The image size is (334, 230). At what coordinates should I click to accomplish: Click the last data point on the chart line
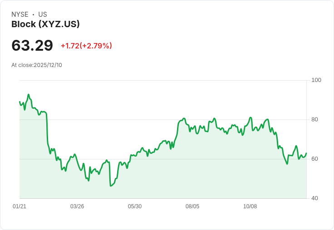[306, 153]
